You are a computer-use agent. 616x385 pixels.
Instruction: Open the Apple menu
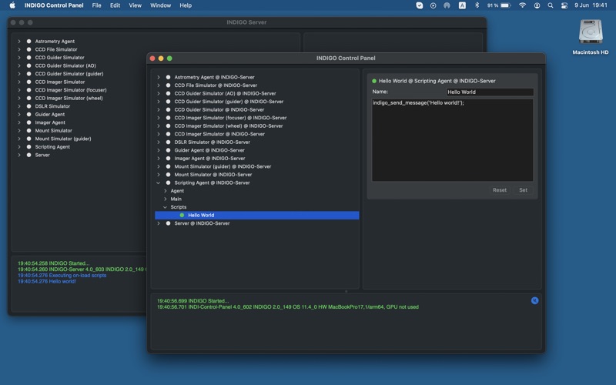coord(12,5)
